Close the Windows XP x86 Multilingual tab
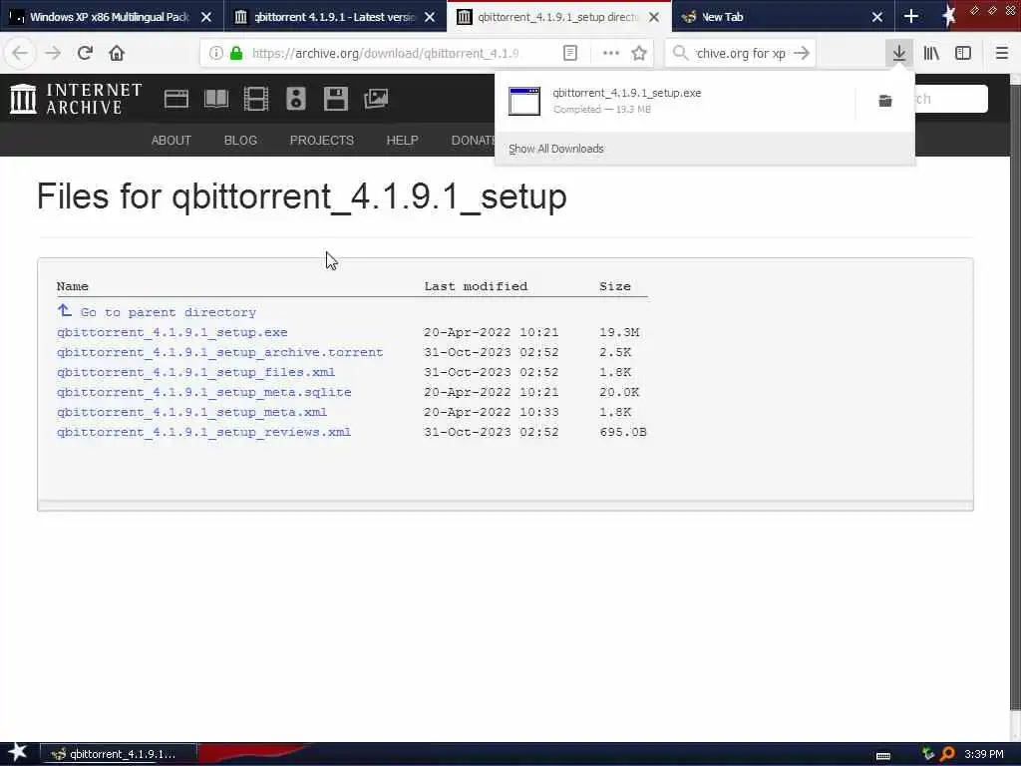Image resolution: width=1021 pixels, height=766 pixels. click(205, 17)
